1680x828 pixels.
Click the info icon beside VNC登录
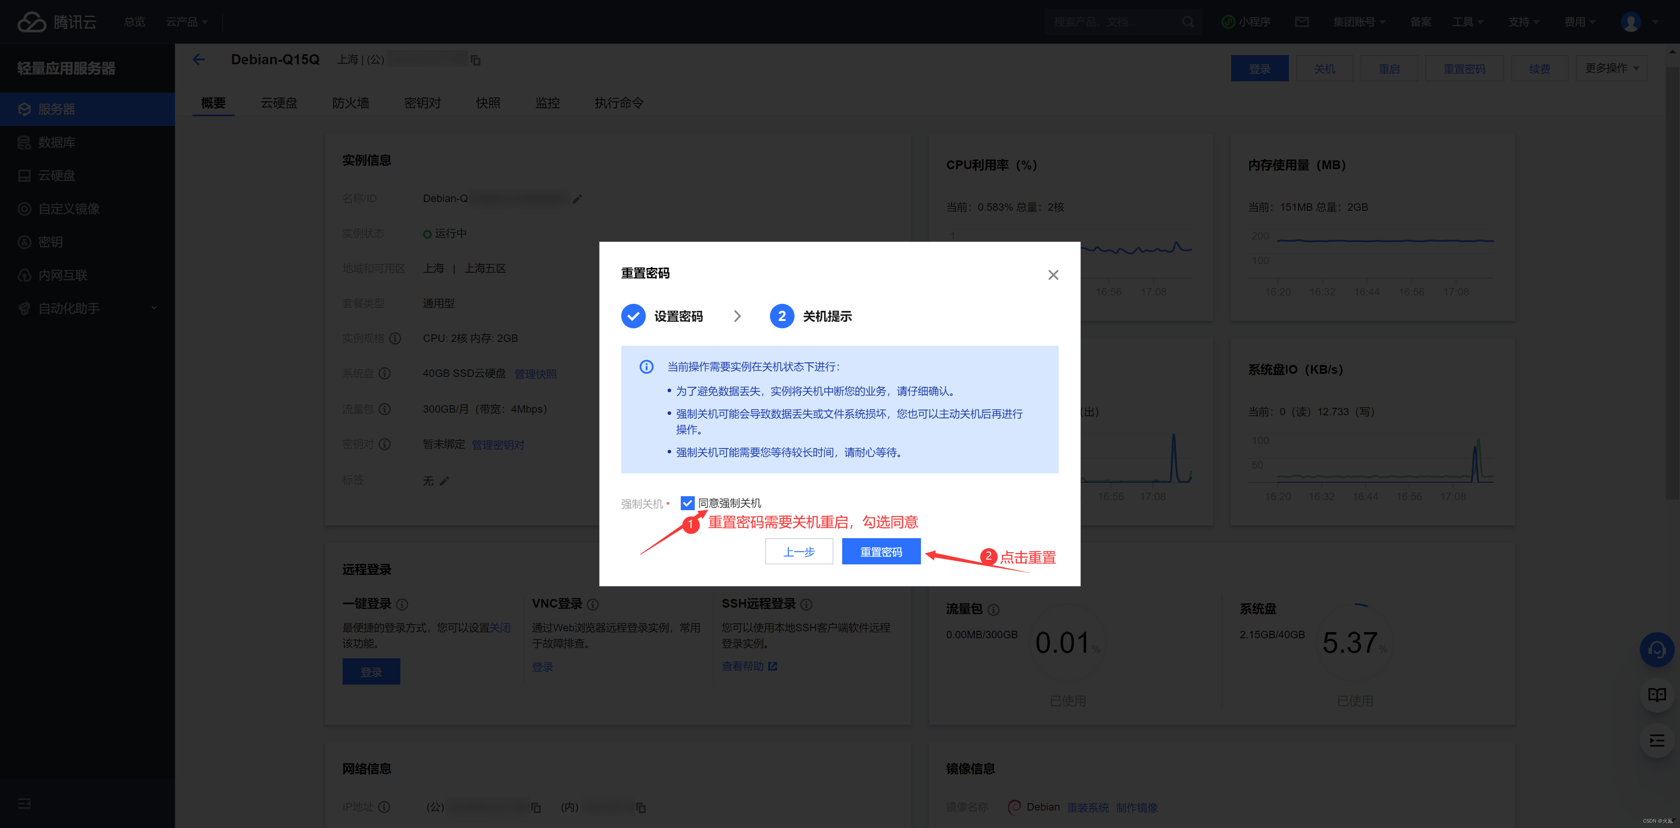click(593, 605)
